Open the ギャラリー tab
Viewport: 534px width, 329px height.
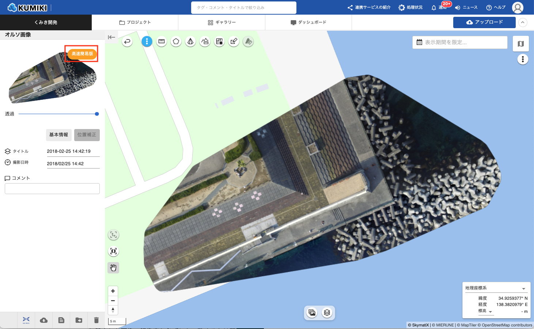click(221, 22)
